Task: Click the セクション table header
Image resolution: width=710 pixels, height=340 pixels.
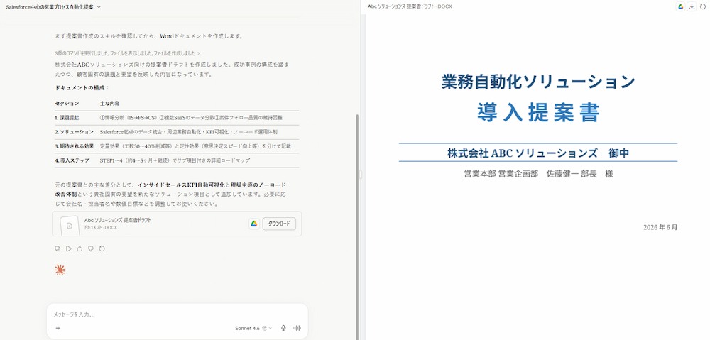Action: (67, 104)
